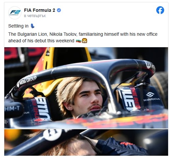Click the scalefocus logo in the photo

151,97
